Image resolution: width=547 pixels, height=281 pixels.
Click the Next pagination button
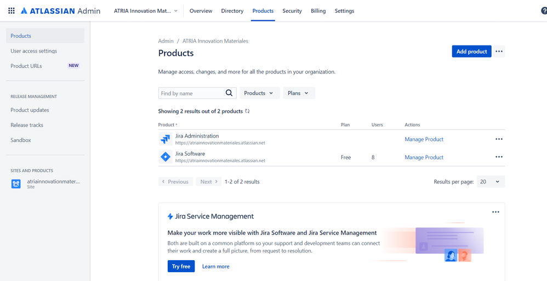(209, 182)
